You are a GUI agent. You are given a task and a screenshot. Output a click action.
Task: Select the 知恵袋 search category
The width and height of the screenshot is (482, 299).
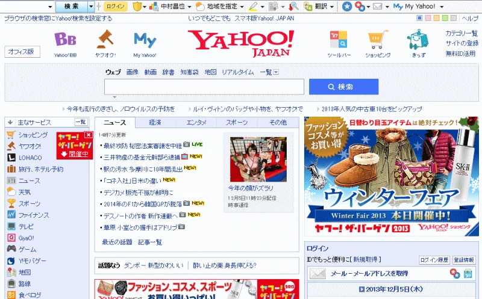pos(189,72)
